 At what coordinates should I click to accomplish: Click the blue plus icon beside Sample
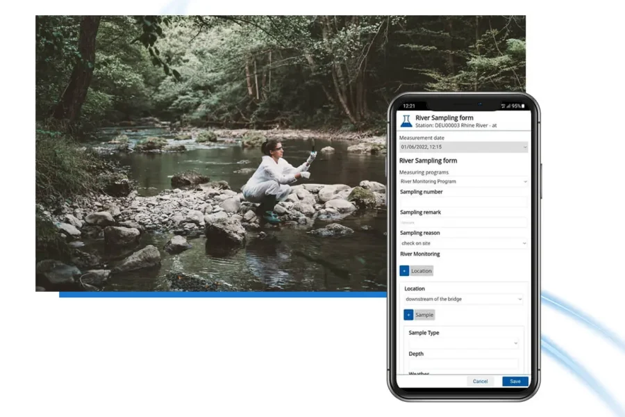coord(408,315)
